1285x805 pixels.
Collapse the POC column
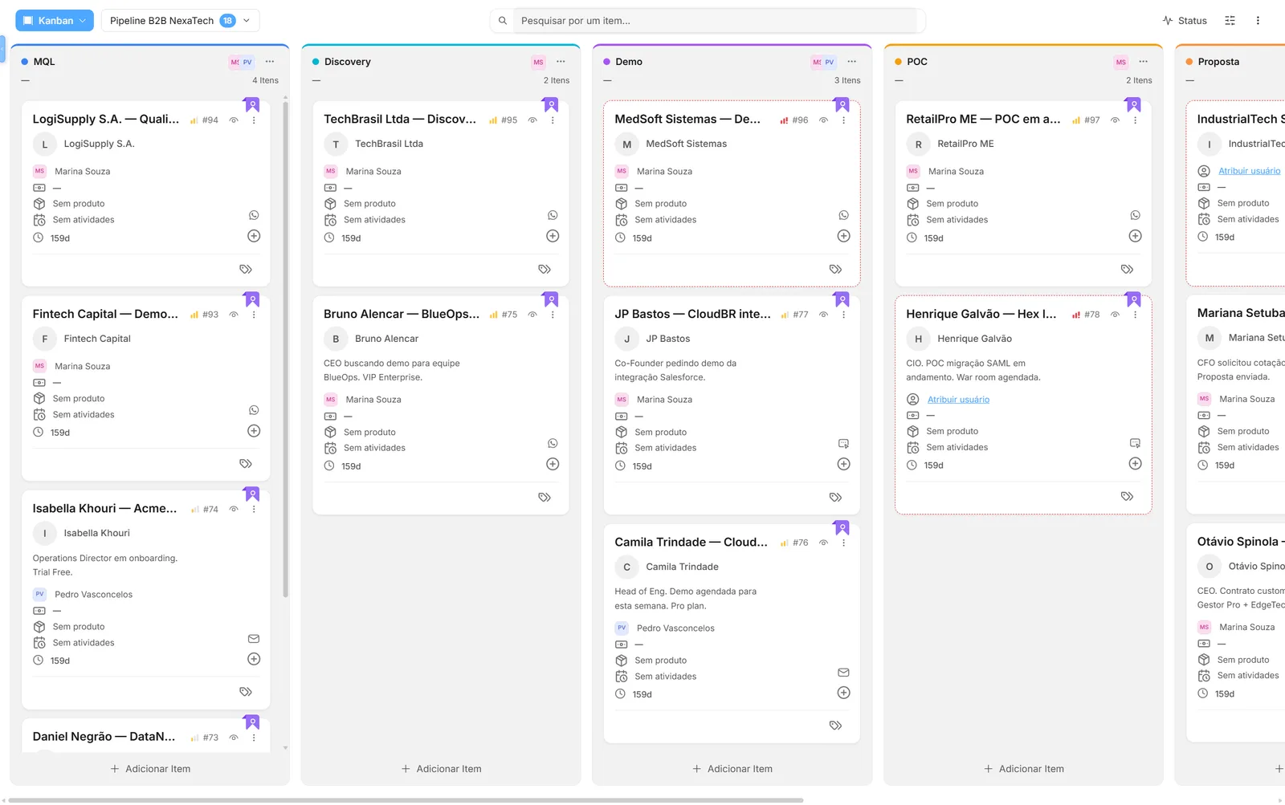(x=899, y=81)
